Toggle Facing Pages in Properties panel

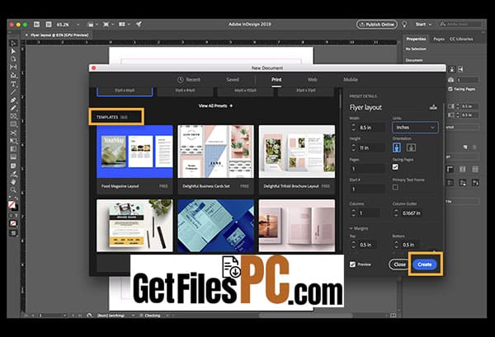pos(450,89)
